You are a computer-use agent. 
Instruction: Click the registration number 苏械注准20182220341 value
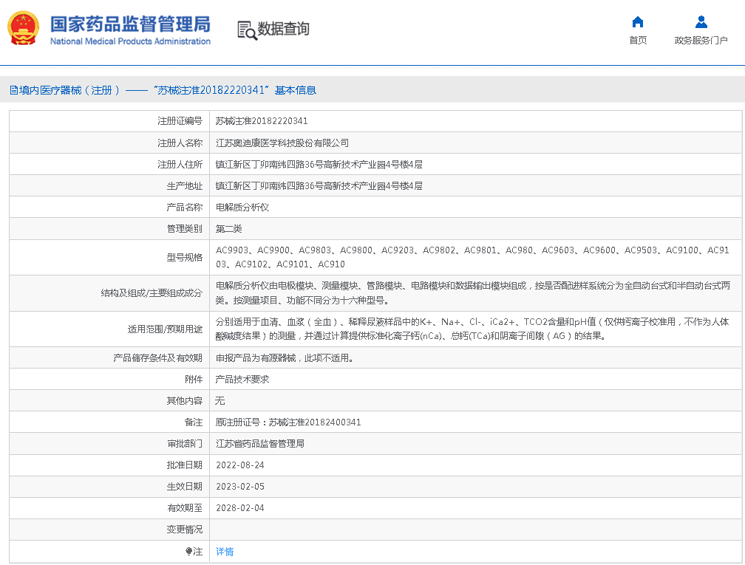pyautogui.click(x=262, y=121)
